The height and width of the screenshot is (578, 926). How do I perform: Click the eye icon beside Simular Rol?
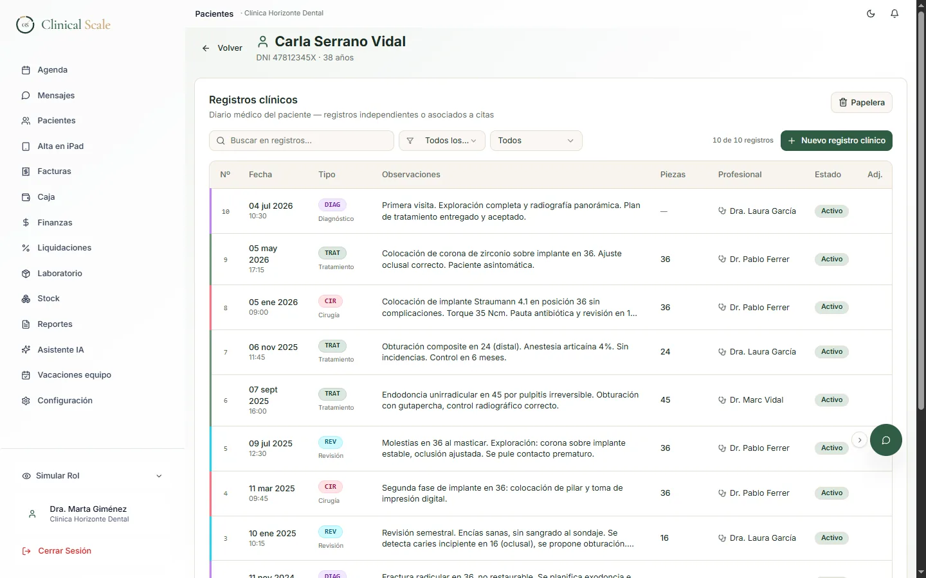26,476
